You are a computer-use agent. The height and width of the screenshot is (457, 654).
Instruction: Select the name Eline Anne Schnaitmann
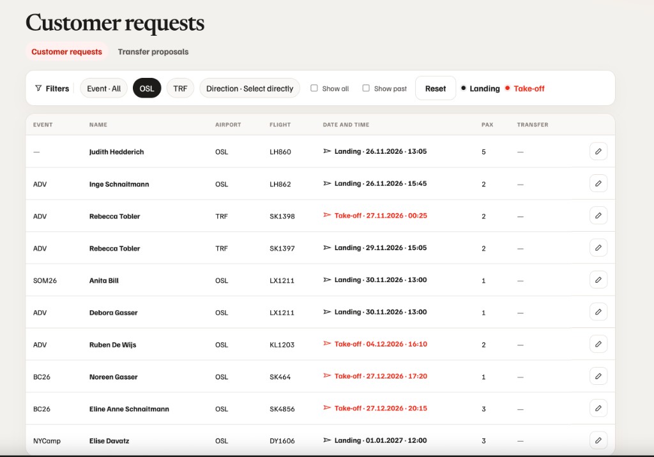click(x=129, y=408)
